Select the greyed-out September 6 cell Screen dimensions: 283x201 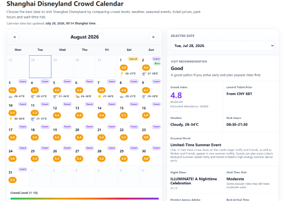pyautogui.click(x=151, y=176)
